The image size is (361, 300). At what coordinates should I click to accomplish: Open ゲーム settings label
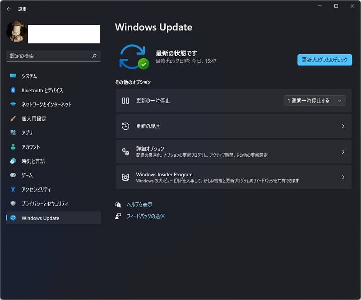(27, 175)
